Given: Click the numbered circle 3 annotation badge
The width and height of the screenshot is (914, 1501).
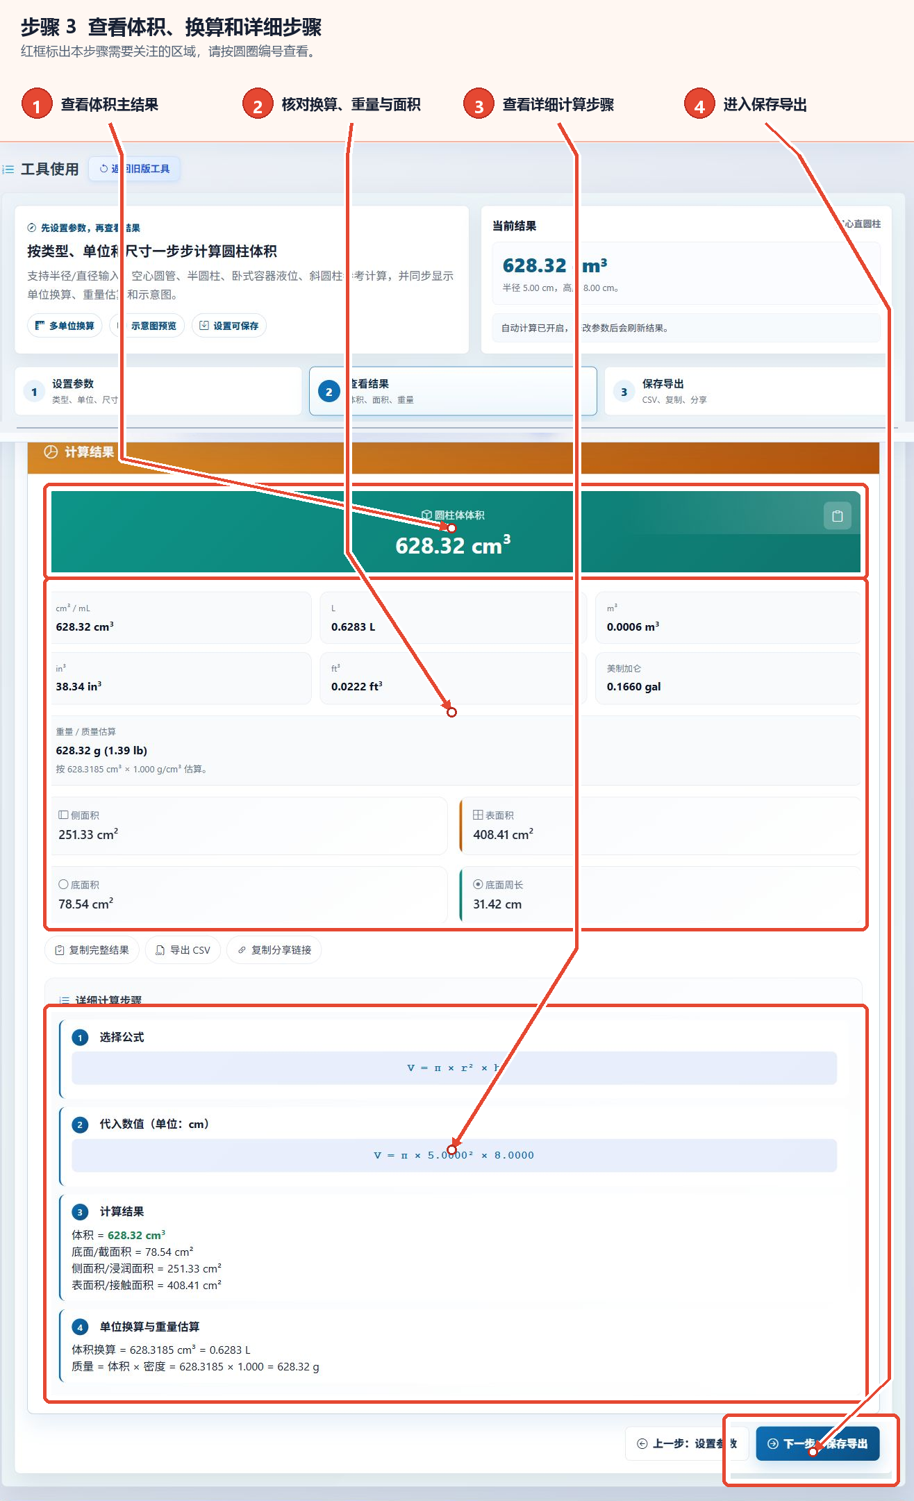Looking at the screenshot, I should click(x=479, y=104).
